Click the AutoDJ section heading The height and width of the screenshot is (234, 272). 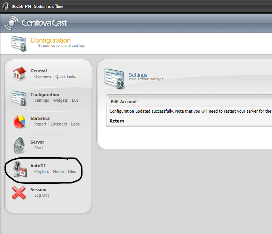coord(38,166)
